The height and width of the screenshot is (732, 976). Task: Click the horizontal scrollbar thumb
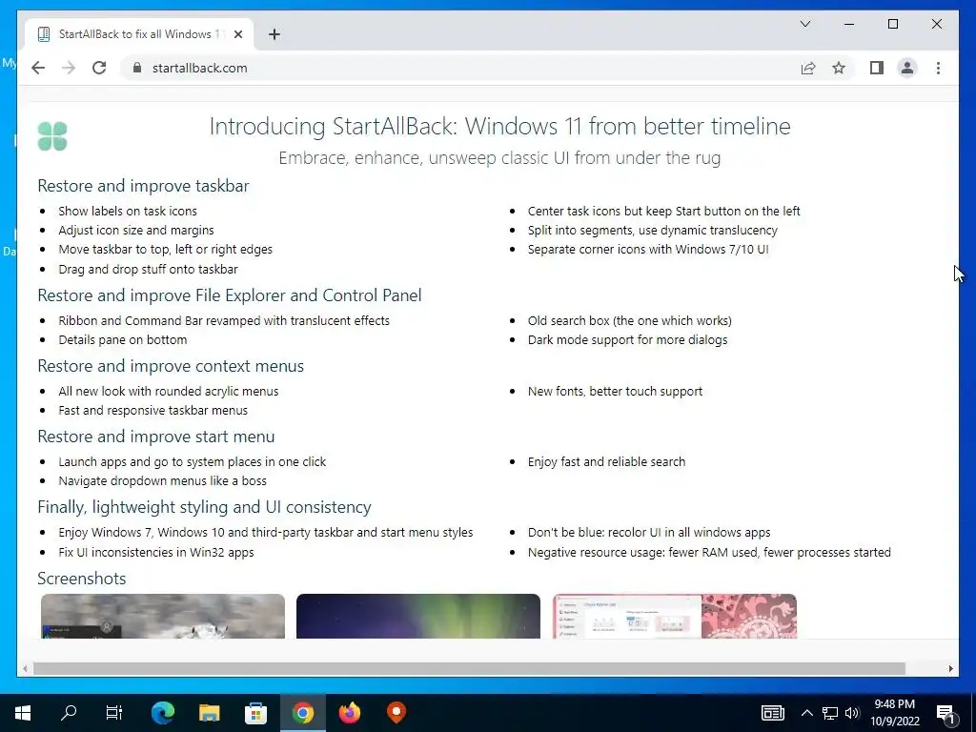coord(469,668)
